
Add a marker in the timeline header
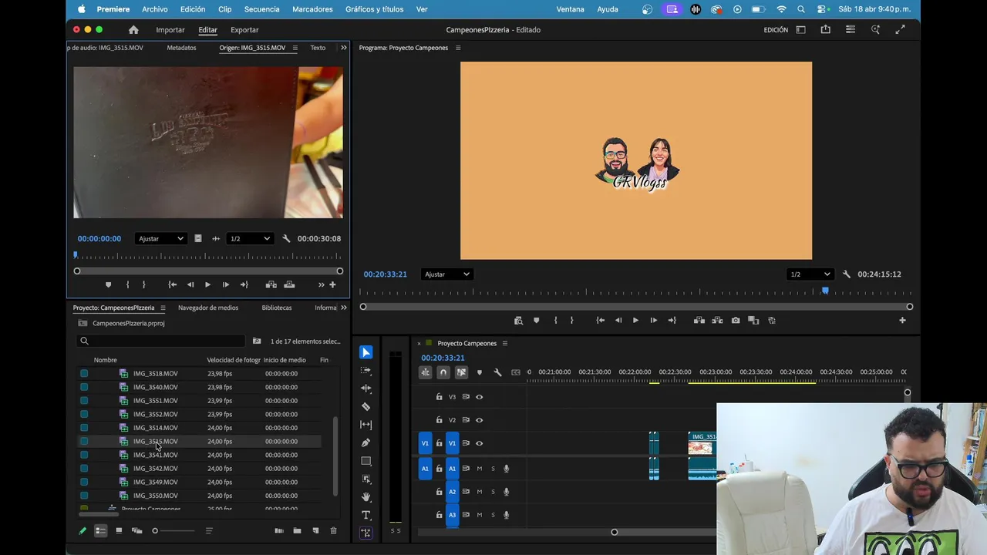(x=479, y=372)
